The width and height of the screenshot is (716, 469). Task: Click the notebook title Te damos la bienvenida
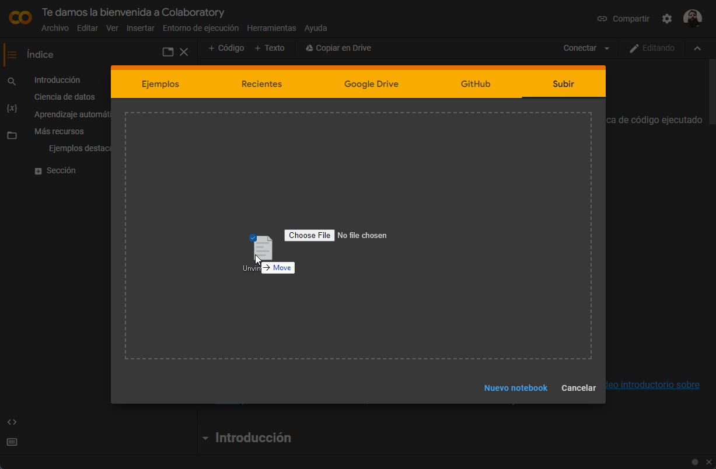pyautogui.click(x=133, y=12)
